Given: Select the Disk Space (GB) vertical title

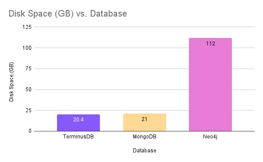Looking at the screenshot, I should [11, 82].
